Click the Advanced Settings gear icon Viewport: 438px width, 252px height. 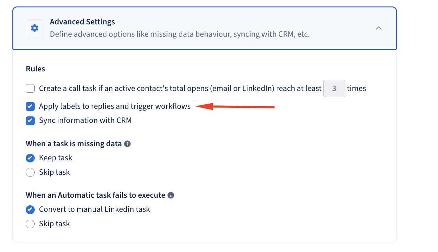point(34,28)
